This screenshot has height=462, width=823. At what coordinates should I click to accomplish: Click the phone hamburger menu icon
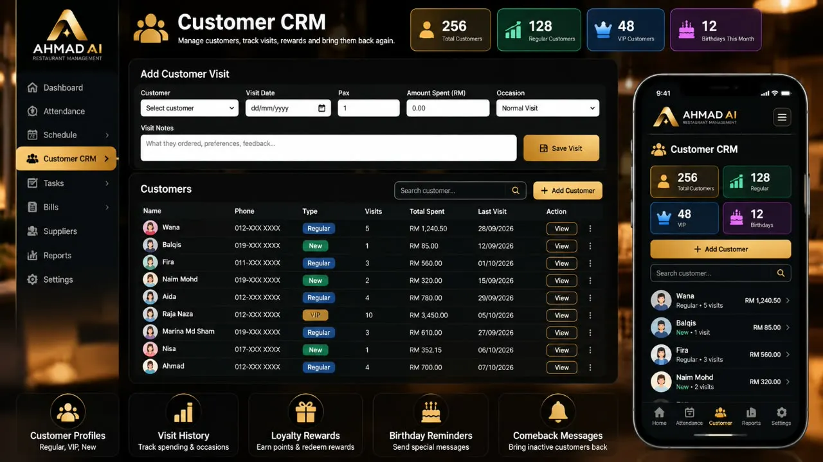tap(782, 117)
